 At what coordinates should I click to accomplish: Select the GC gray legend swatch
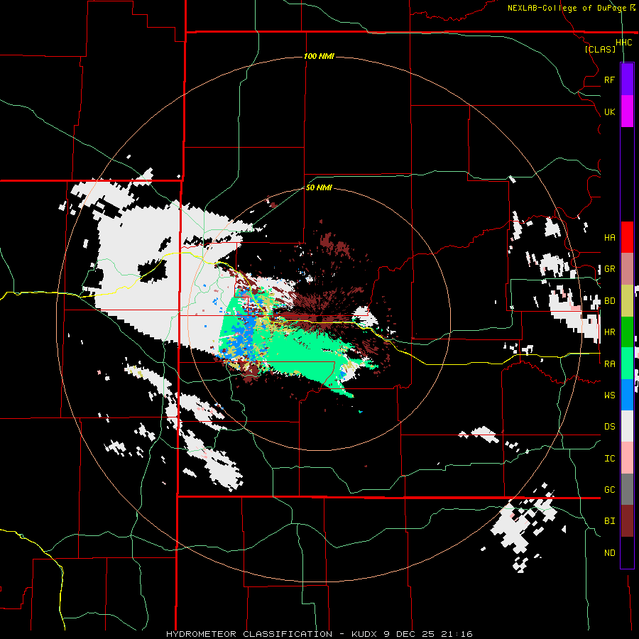(x=627, y=489)
